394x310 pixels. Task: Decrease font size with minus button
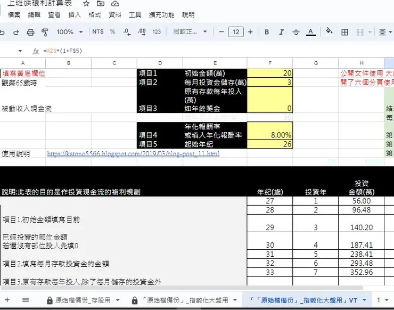pyautogui.click(x=221, y=32)
